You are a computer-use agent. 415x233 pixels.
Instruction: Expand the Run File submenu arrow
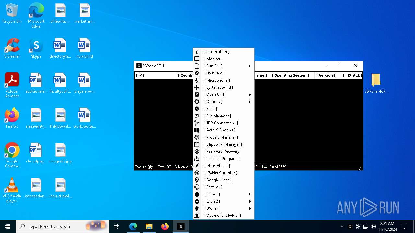[250, 66]
